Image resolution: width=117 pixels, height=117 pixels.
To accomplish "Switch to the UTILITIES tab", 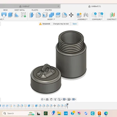I will [48, 10].
